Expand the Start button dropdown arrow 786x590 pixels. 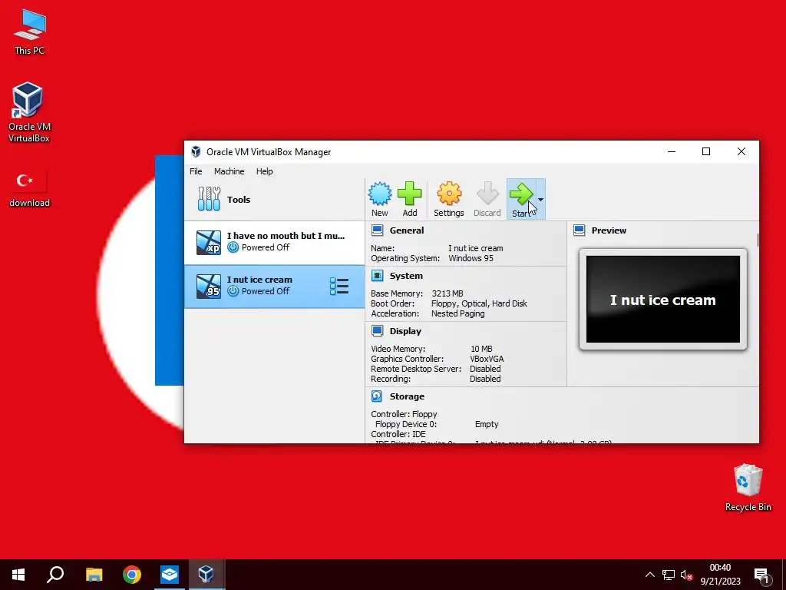541,199
